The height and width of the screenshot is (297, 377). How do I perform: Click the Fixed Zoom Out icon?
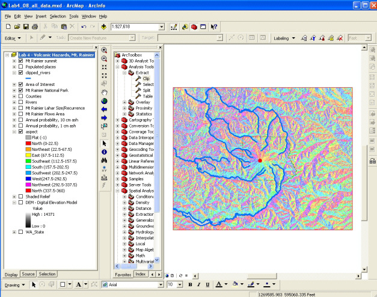pos(104,76)
